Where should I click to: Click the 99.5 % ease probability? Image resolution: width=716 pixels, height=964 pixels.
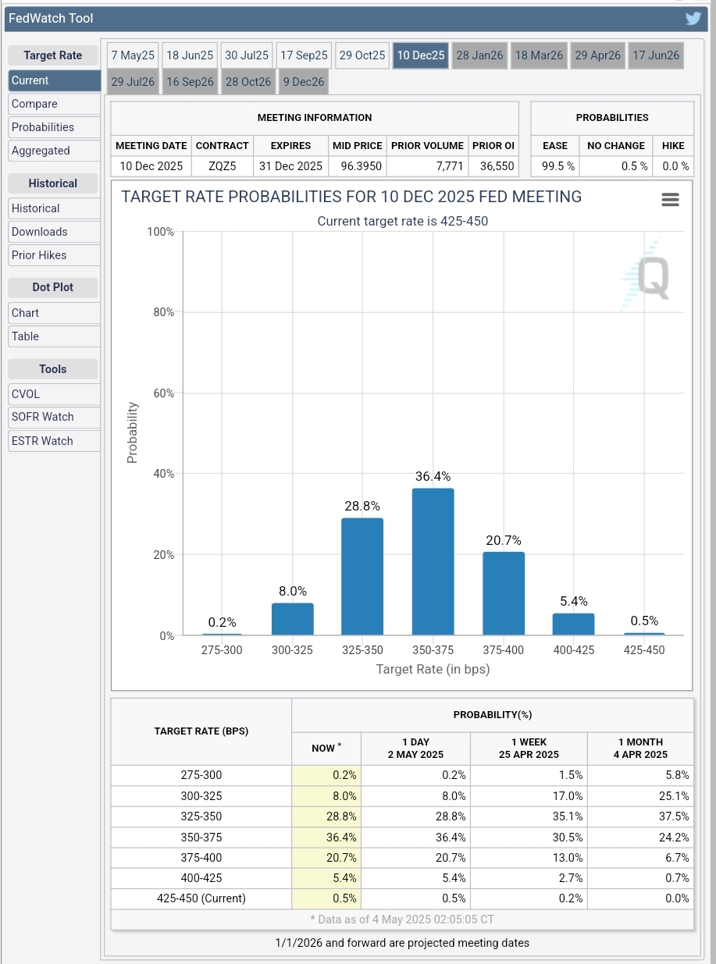click(557, 166)
